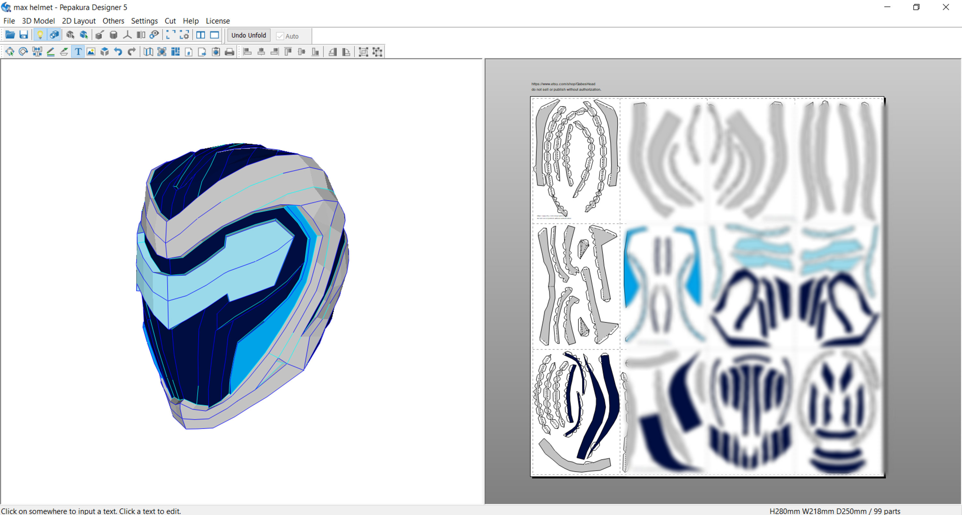962x515 pixels.
Task: Print the unfolded pattern
Action: tap(229, 52)
